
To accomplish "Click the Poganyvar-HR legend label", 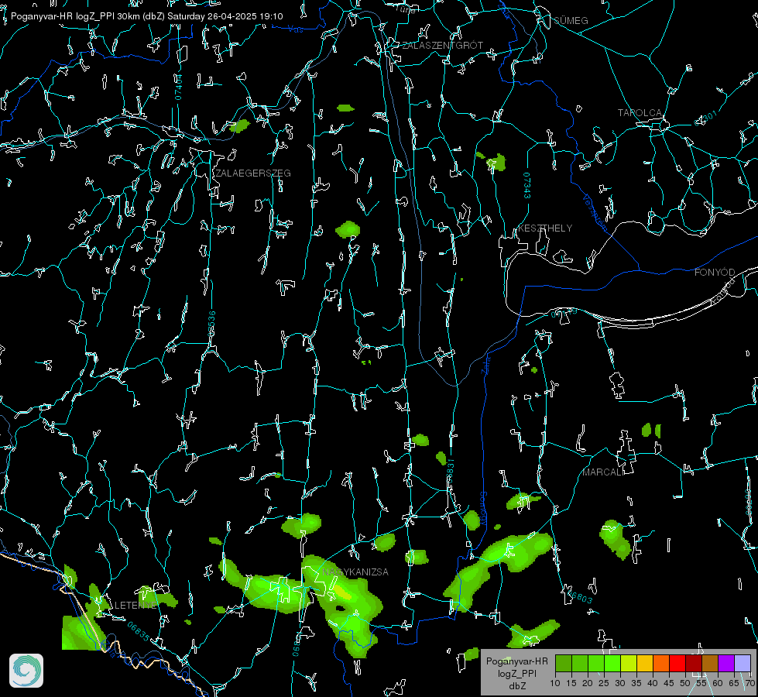I will [x=516, y=661].
